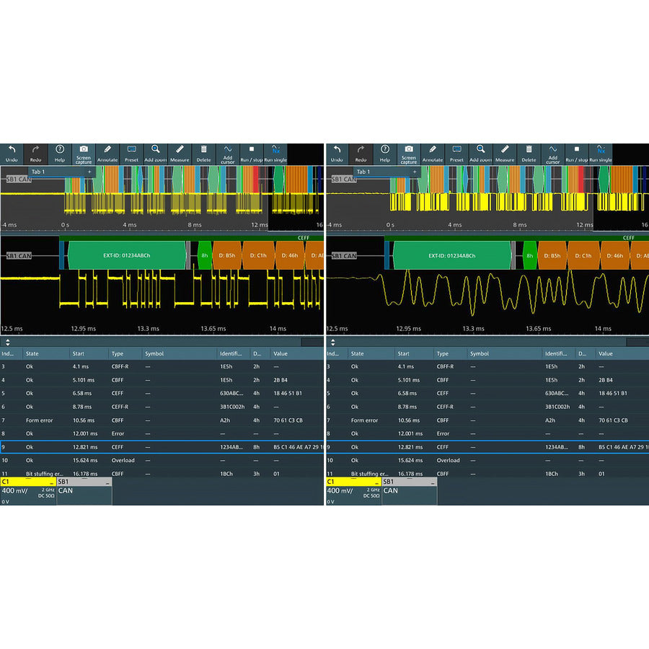Expand the right decode table with the up-down arrows

[332, 343]
